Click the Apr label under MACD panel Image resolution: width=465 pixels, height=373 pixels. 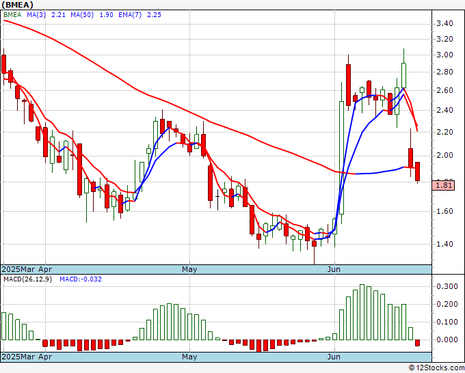(x=45, y=357)
